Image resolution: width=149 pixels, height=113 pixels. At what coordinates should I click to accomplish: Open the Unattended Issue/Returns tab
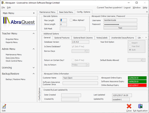click(x=122, y=38)
